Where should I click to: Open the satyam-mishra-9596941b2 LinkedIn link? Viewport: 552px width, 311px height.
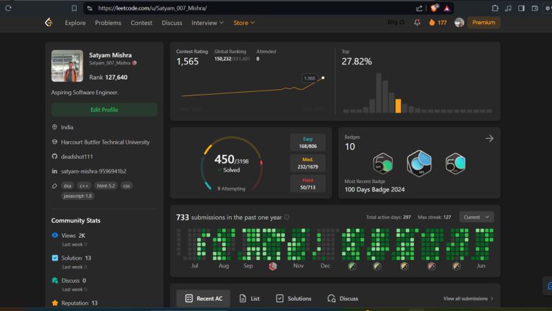(x=94, y=171)
